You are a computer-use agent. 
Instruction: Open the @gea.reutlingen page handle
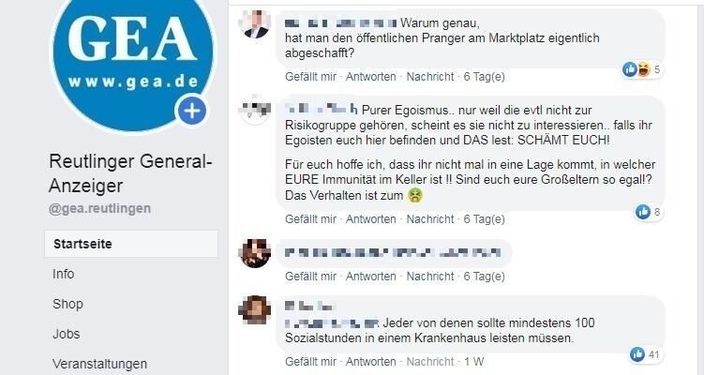[x=99, y=209]
